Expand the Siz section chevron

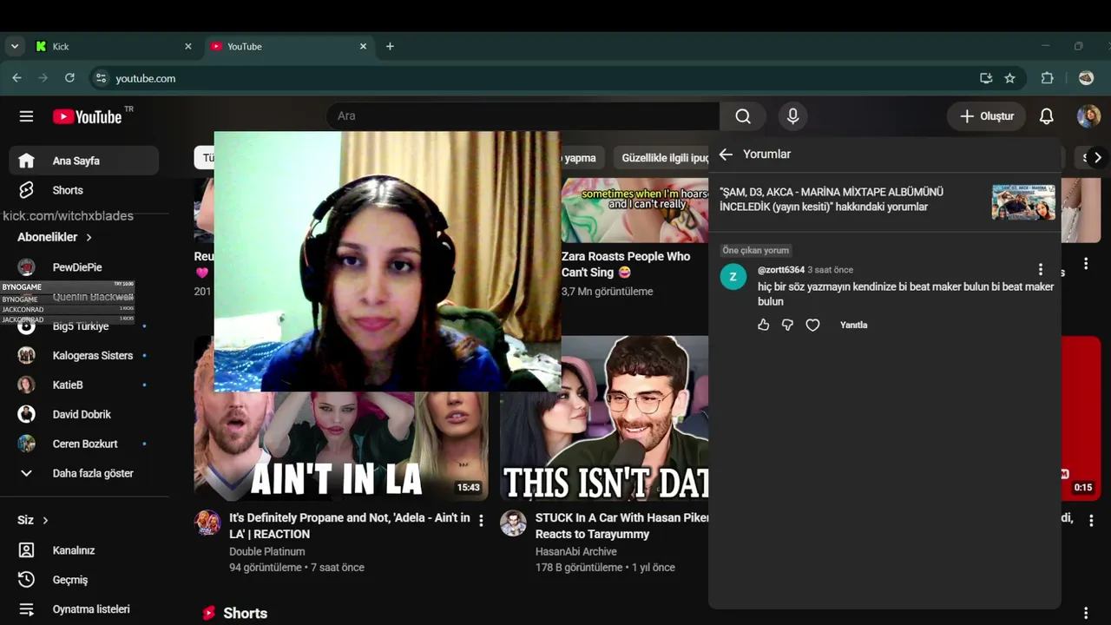(45, 520)
